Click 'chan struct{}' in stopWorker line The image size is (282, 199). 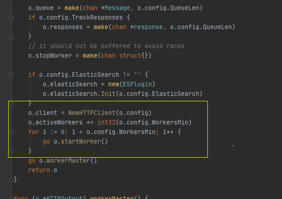[x=124, y=56]
